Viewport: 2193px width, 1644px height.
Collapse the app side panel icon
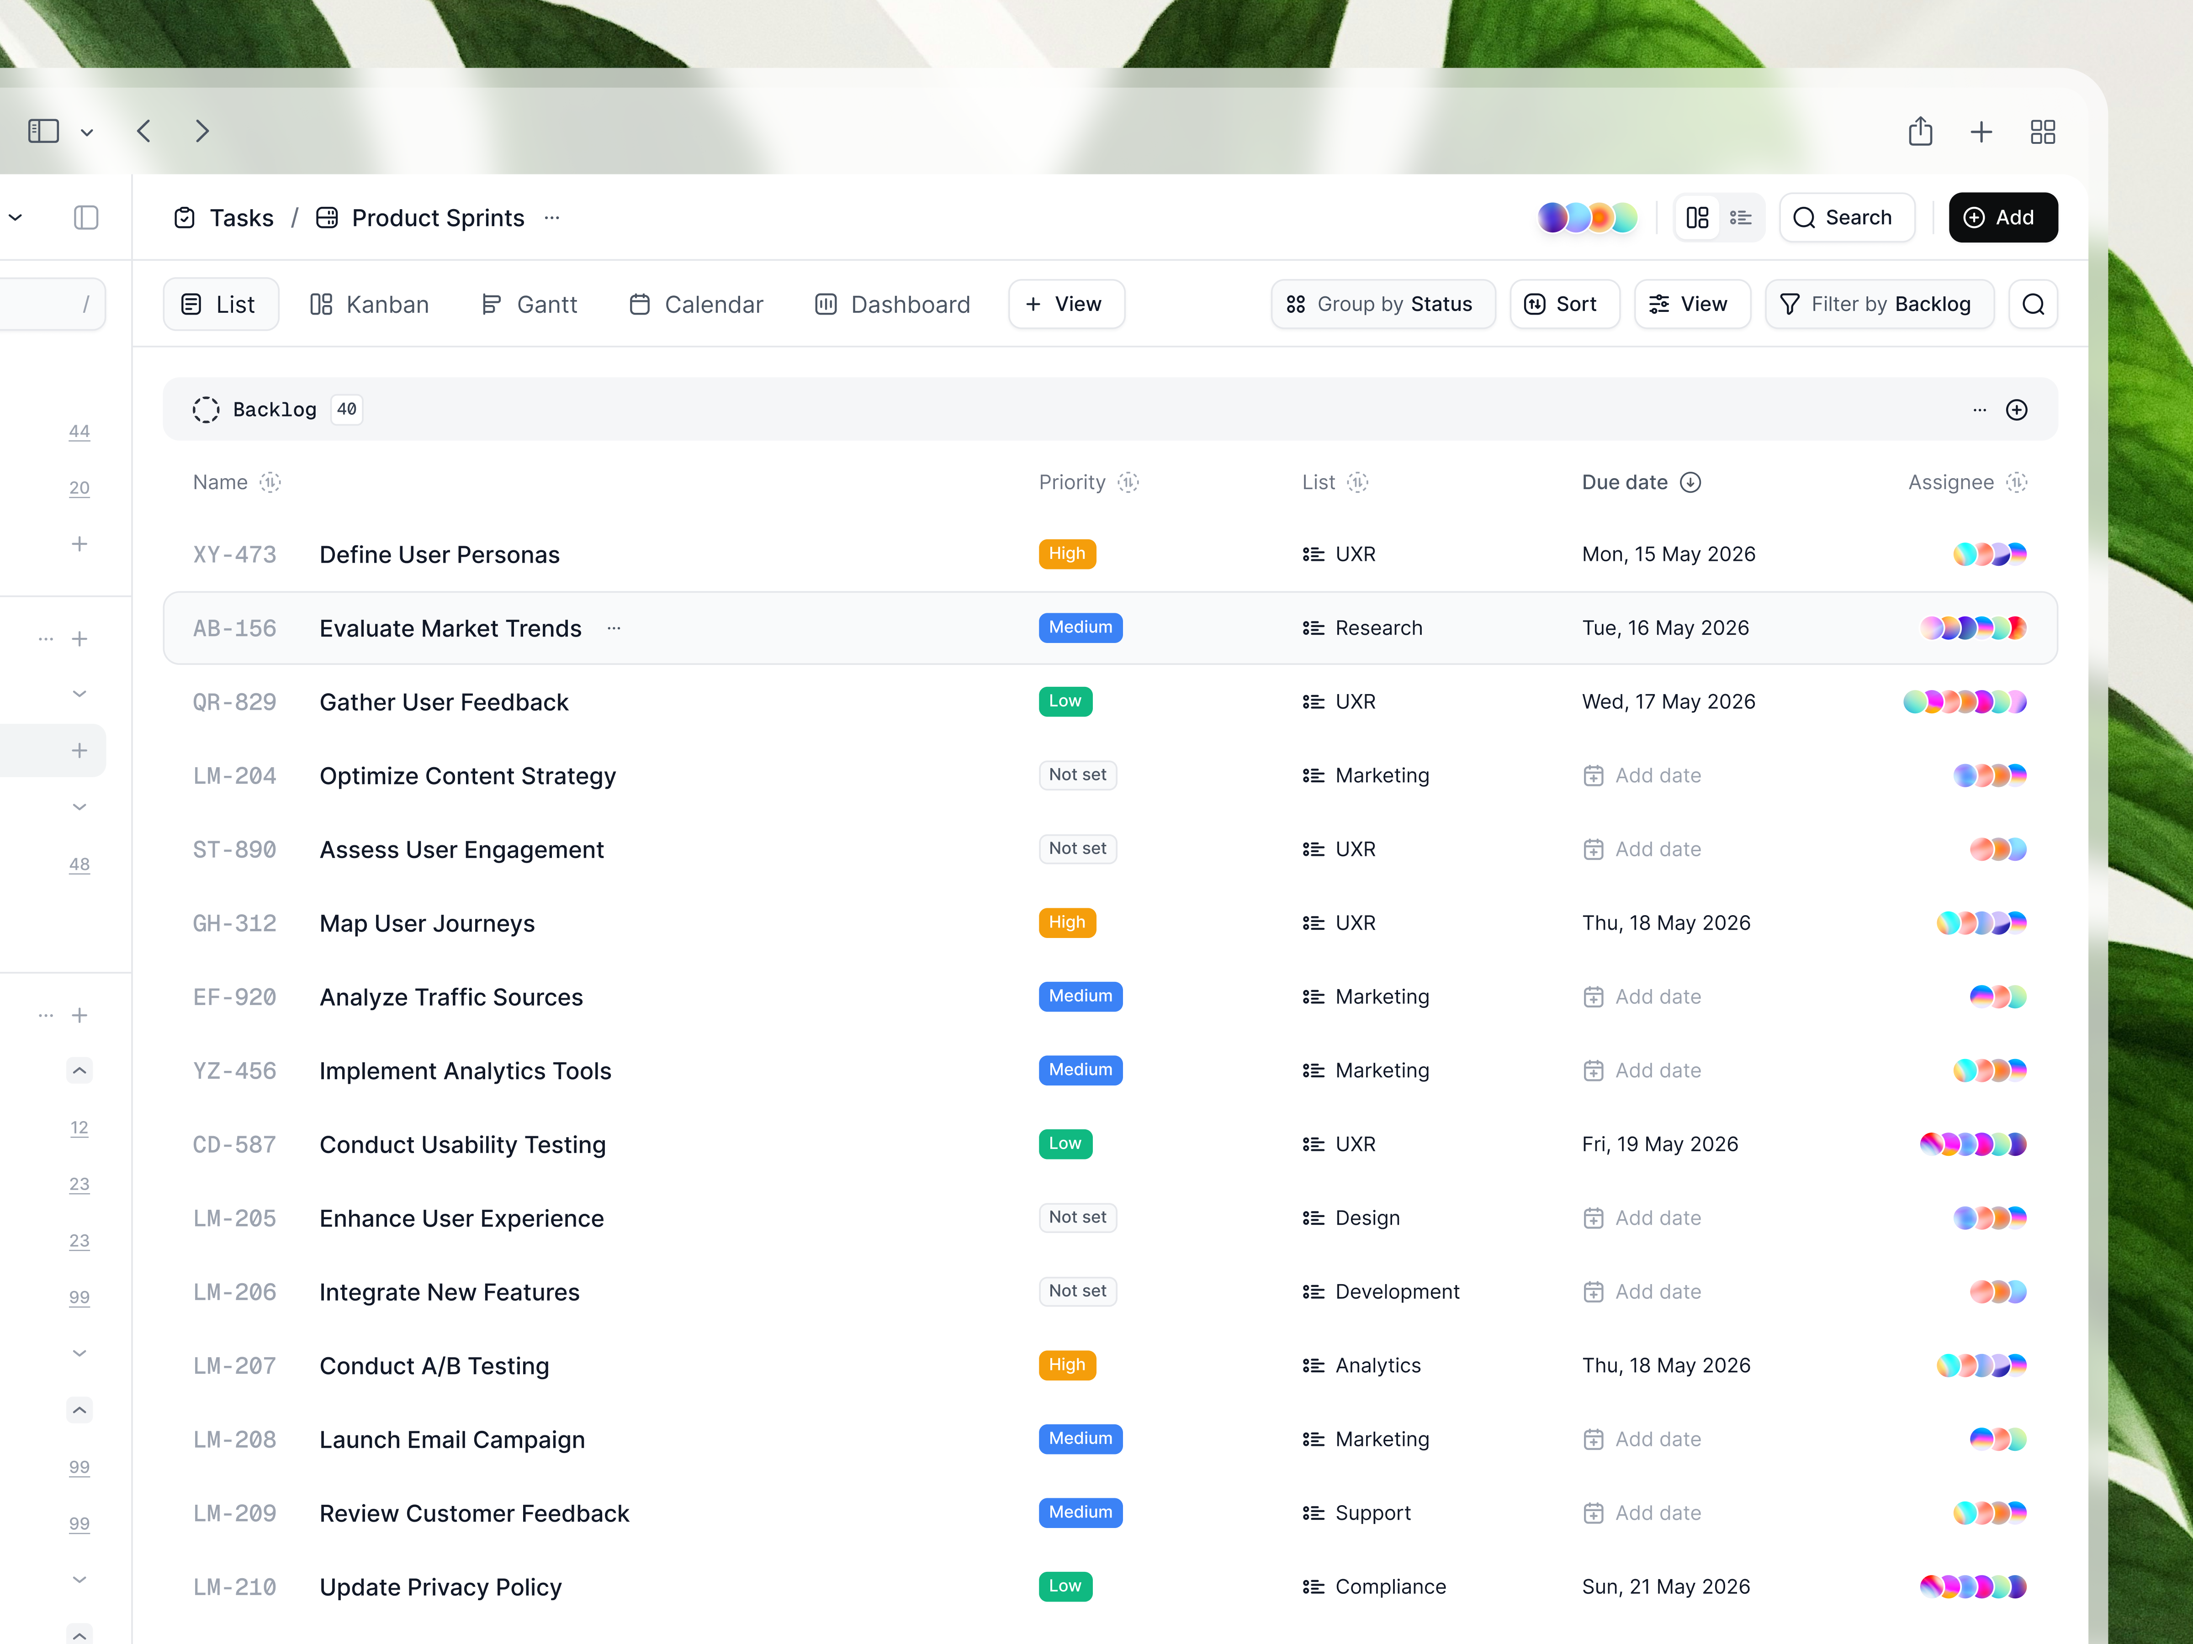point(86,217)
